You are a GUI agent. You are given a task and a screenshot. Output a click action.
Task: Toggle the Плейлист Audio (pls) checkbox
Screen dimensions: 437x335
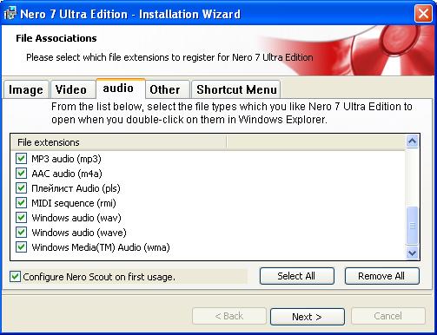tap(21, 188)
